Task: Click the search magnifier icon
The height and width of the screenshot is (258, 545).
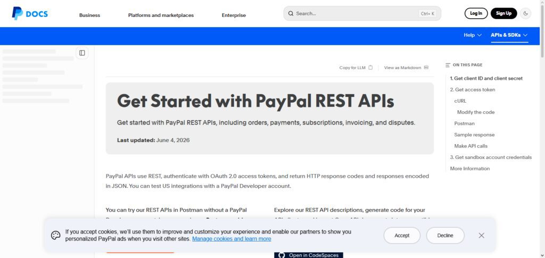Action: coord(291,13)
